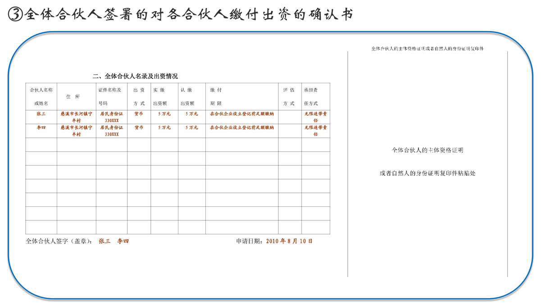Click the 无限连带责任 cell in 李四's row

(x=315, y=131)
